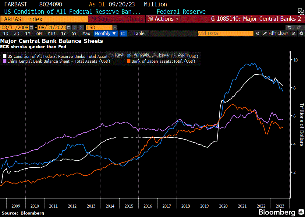Open the Actions dropdown menu
Screen dimensions: 305x217
(163, 19)
